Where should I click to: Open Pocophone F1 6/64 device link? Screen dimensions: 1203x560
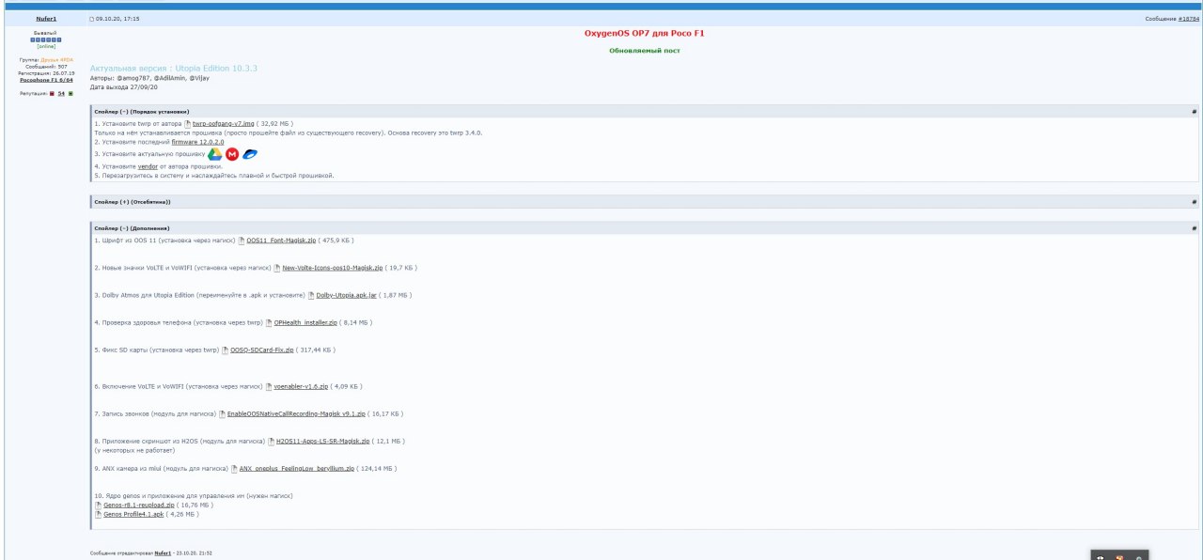46,80
